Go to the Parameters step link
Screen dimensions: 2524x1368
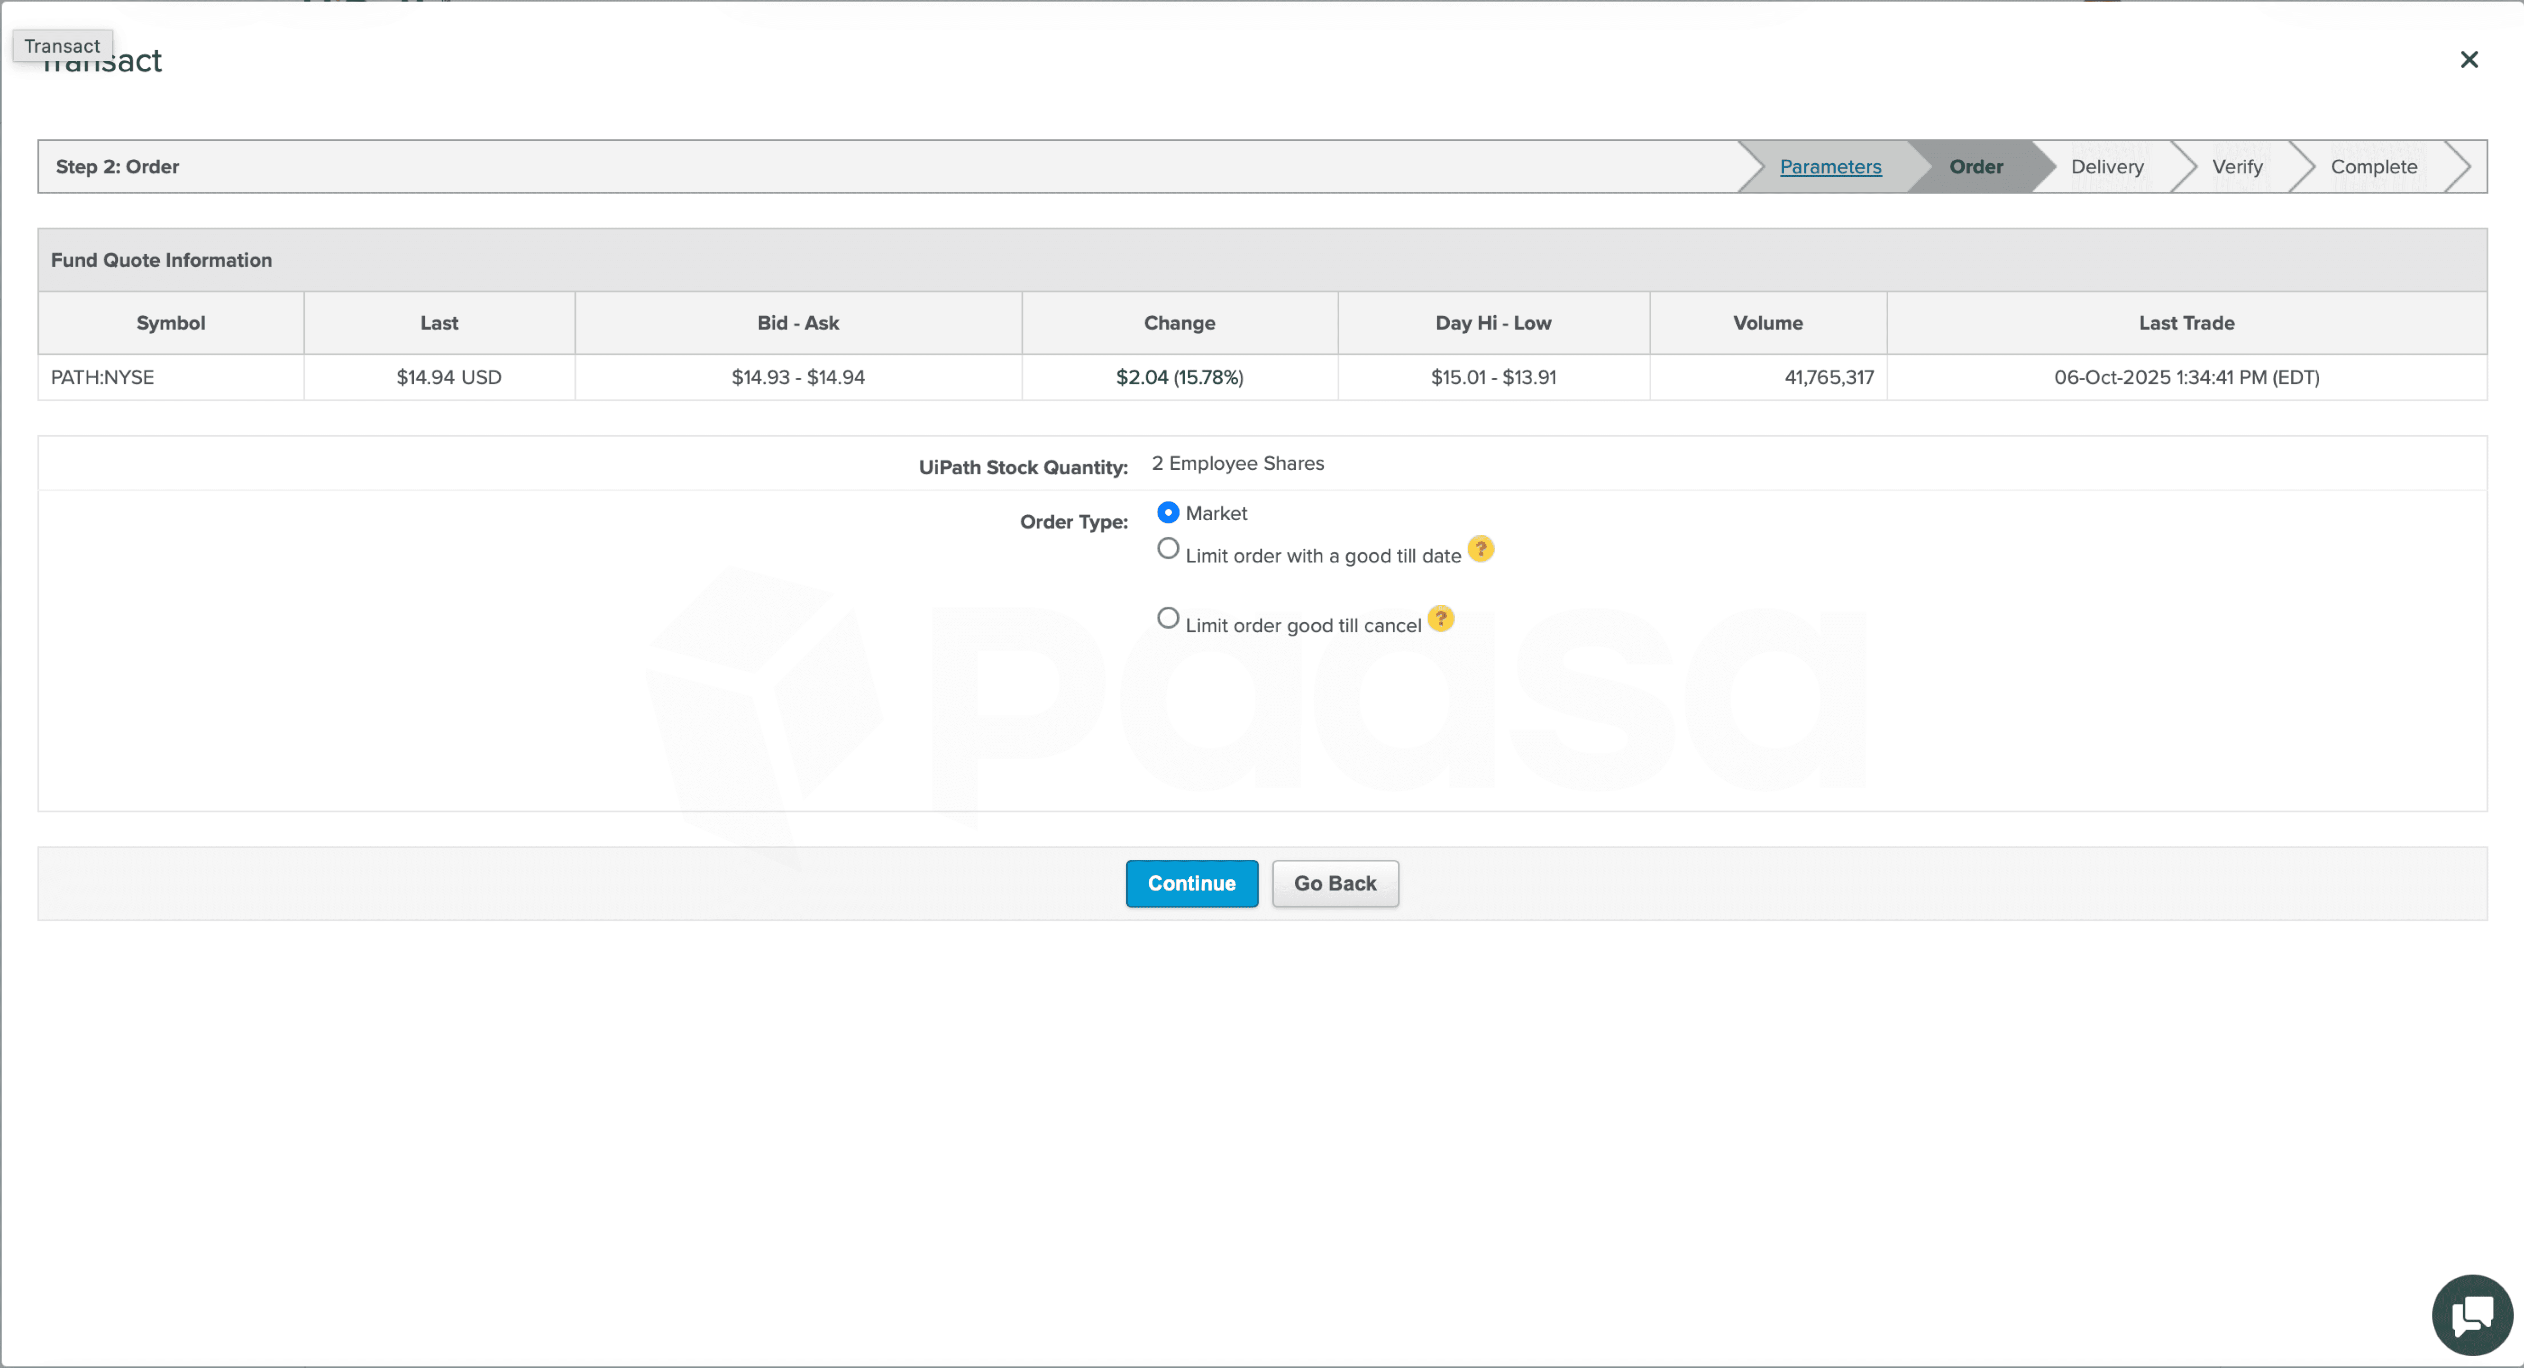tap(1829, 166)
